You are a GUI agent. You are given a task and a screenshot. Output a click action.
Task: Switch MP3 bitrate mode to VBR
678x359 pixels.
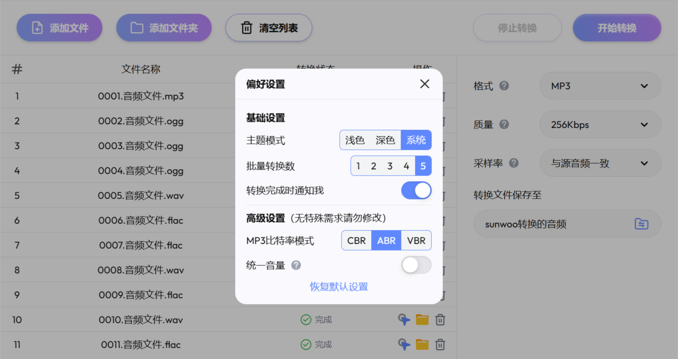(416, 240)
